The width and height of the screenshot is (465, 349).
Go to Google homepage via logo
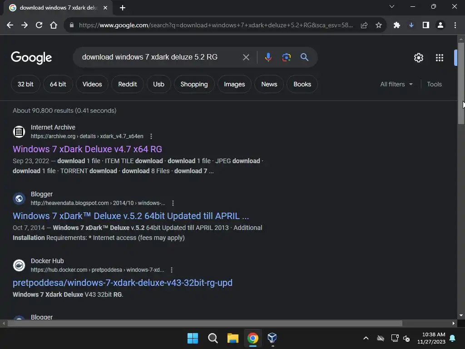(31, 58)
